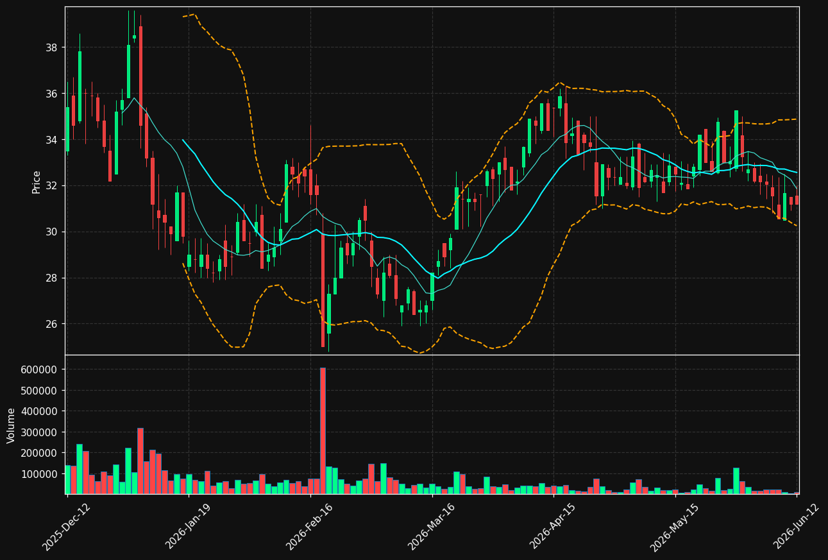This screenshot has width=828, height=560.
Task: Click the price axis value 28
Action: click(52, 278)
